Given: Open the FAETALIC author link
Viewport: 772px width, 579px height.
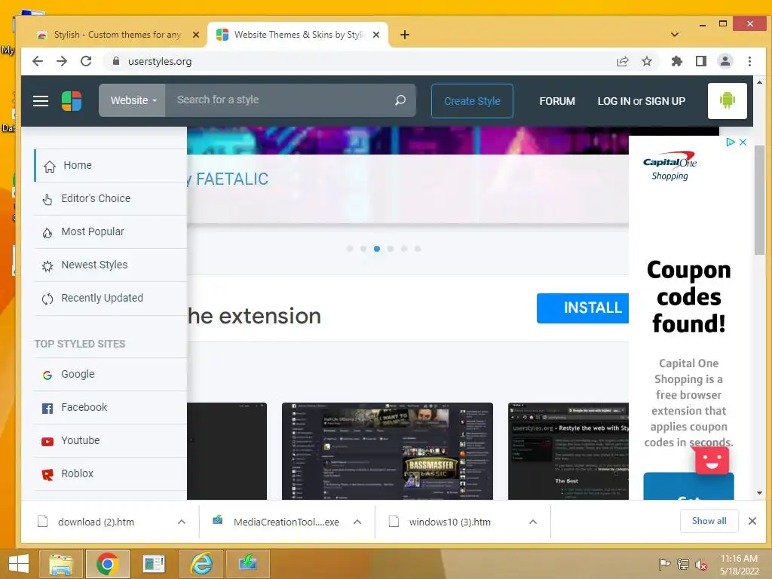Looking at the screenshot, I should pos(232,179).
